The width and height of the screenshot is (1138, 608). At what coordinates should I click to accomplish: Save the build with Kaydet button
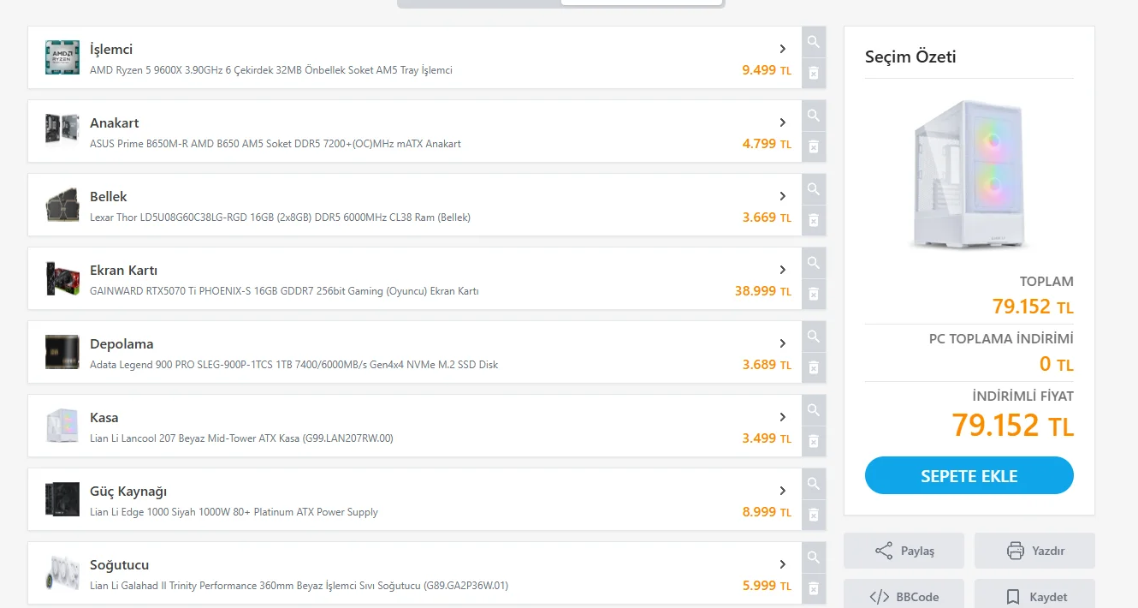pyautogui.click(x=1034, y=596)
